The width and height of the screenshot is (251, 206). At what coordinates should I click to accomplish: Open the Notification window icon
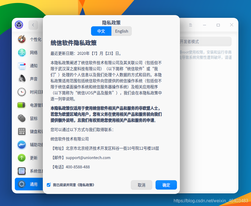click(22, 66)
